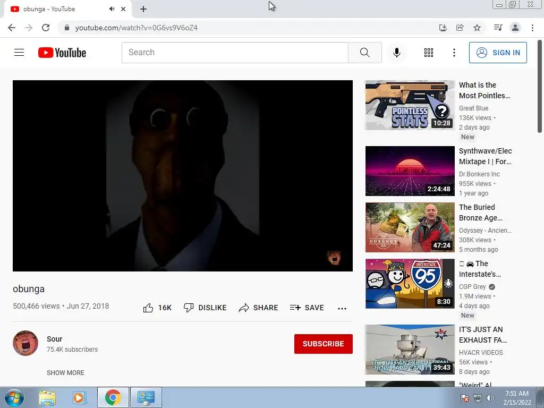Click the search magnifier button

[x=364, y=53]
